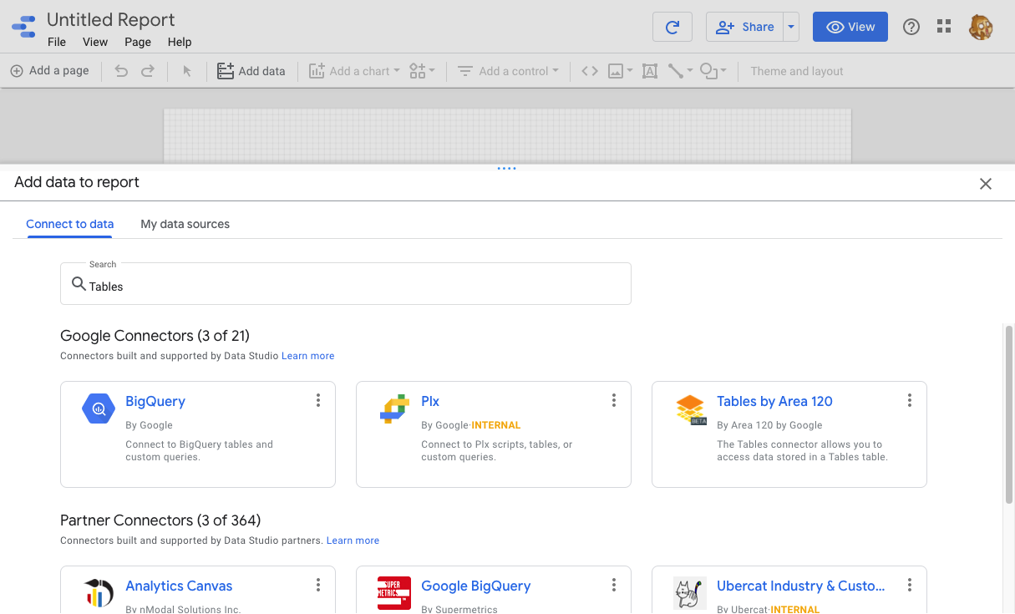Expand the Share dropdown arrow
The image size is (1015, 614).
point(791,27)
